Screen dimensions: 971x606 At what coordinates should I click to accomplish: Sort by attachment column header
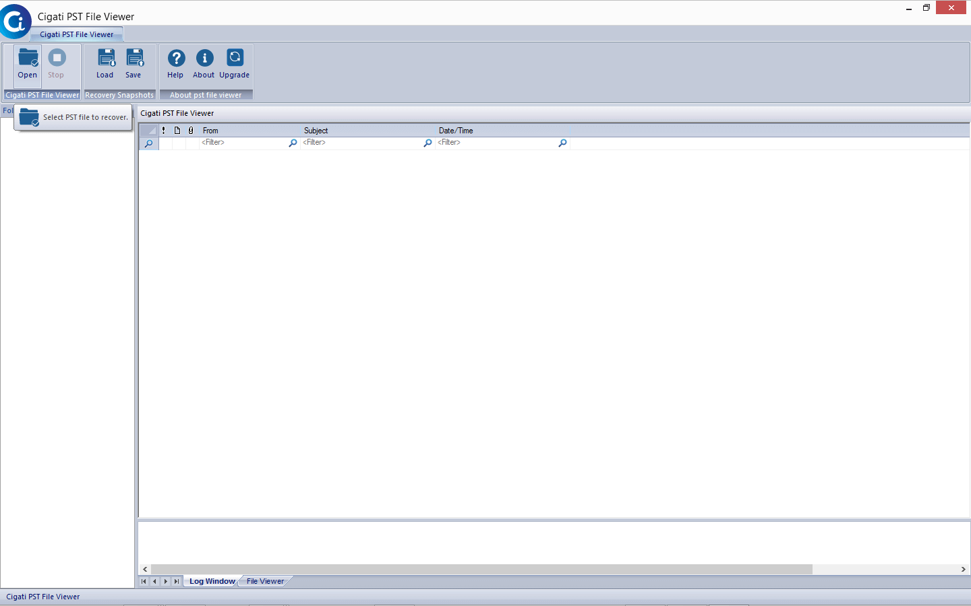click(191, 131)
